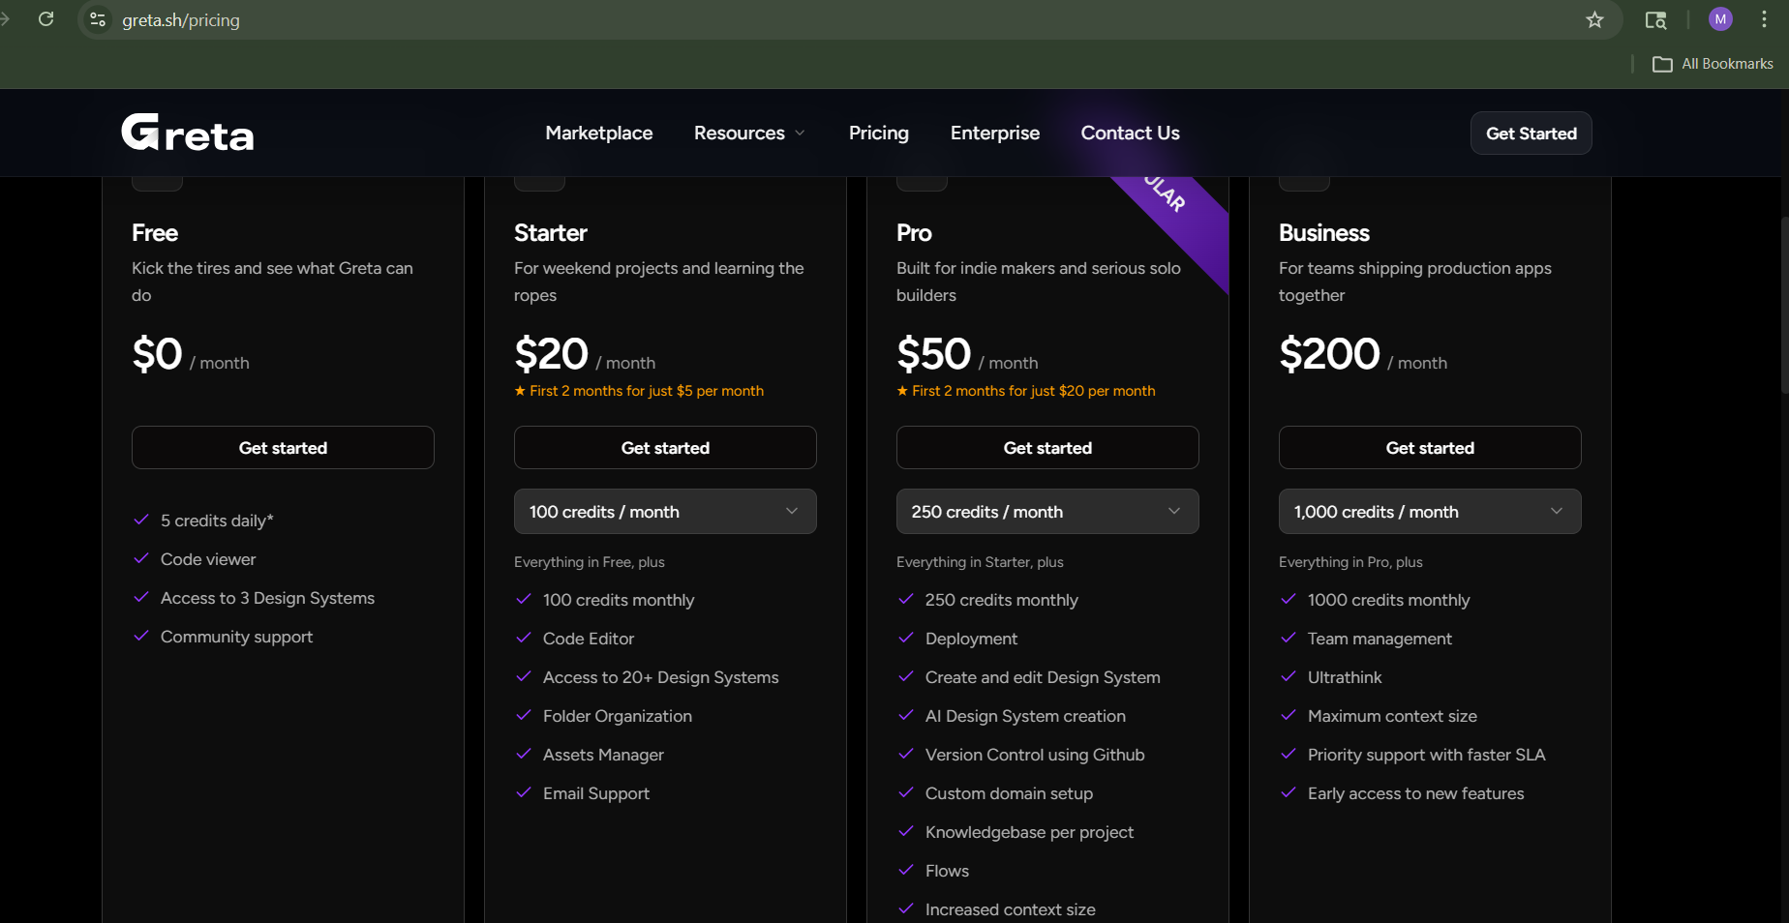Click the 'Folder Organization' feature

pyautogui.click(x=618, y=716)
